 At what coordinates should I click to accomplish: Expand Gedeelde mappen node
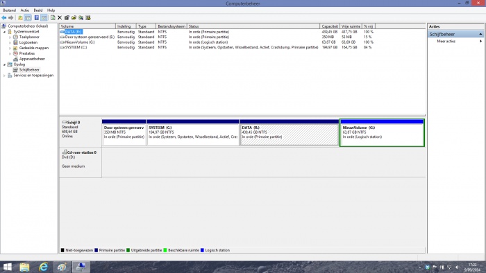(x=10, y=48)
